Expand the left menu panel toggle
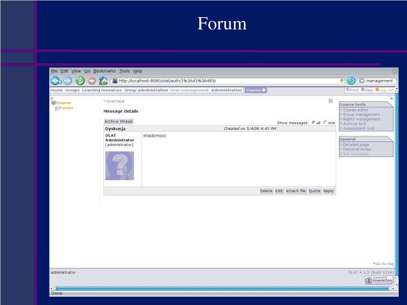 point(52,99)
